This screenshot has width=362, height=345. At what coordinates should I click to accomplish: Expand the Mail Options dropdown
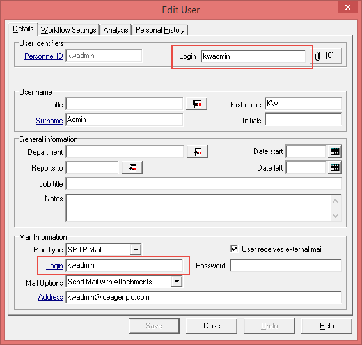[177, 282]
